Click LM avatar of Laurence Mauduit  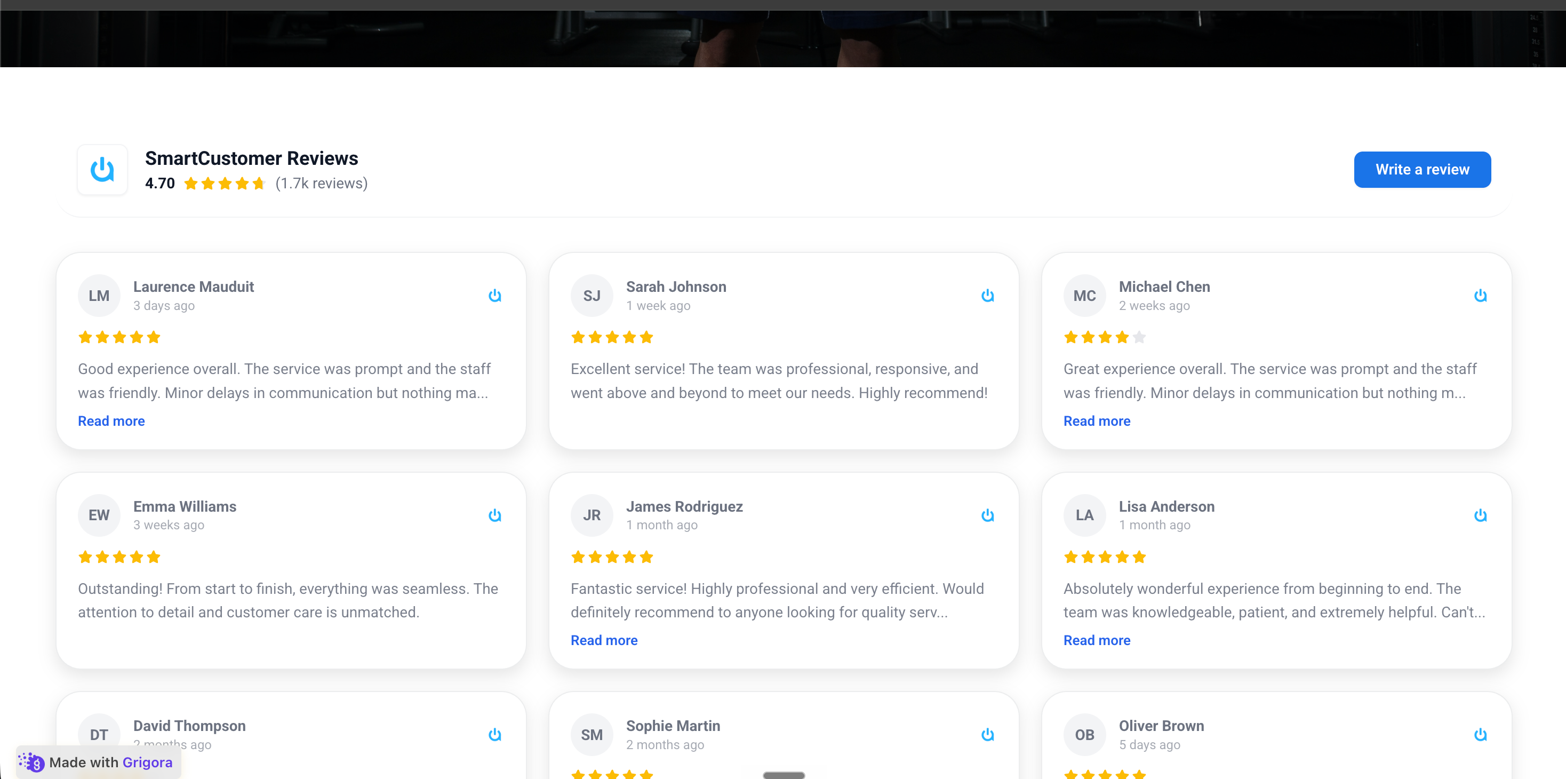tap(99, 296)
